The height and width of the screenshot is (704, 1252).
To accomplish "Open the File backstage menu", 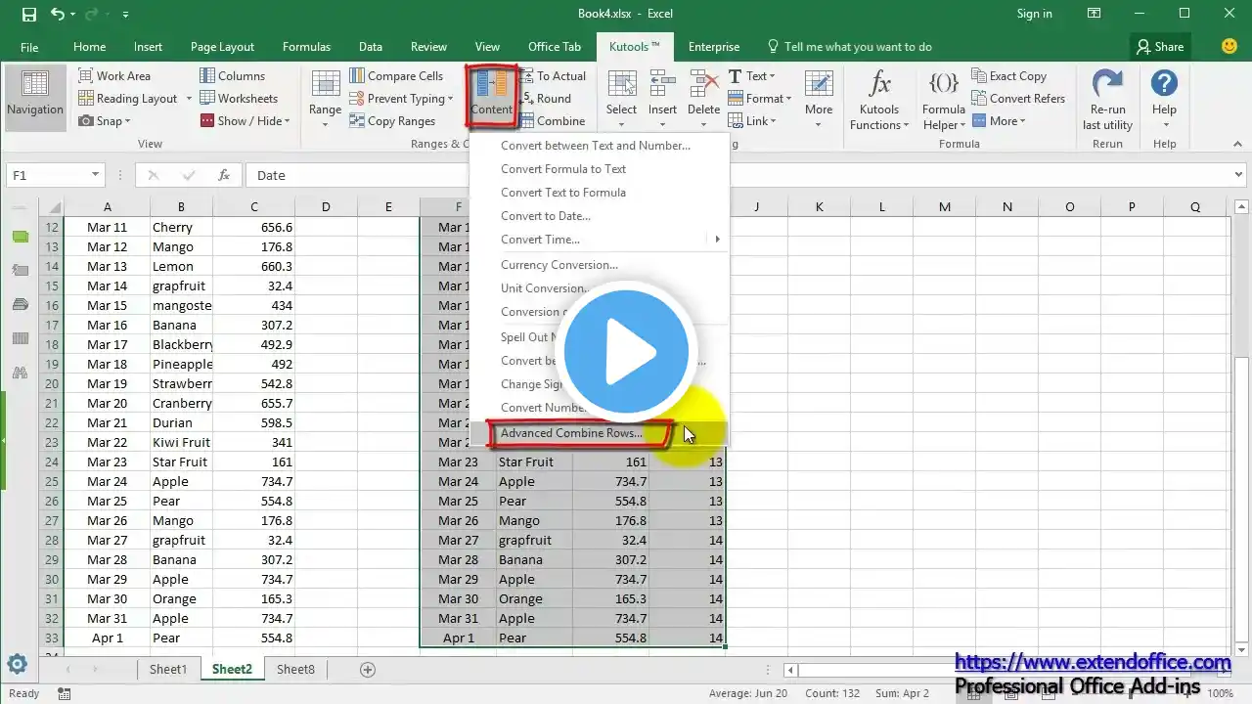I will (x=29, y=46).
